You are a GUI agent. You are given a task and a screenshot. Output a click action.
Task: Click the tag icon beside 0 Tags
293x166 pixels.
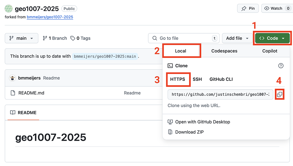73,38
